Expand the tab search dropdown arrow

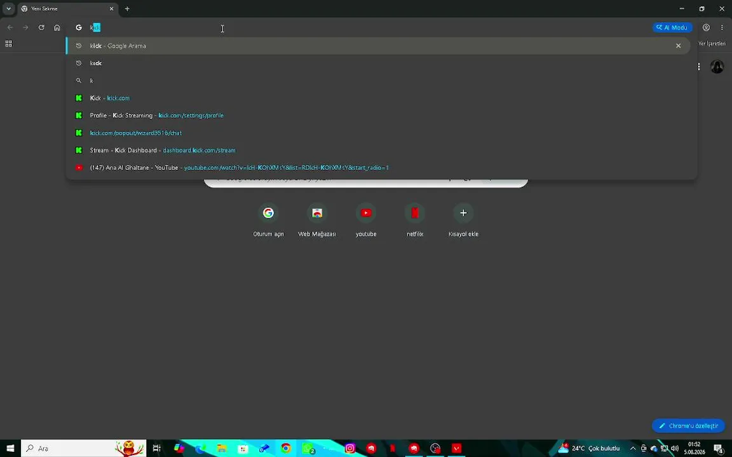8,8
